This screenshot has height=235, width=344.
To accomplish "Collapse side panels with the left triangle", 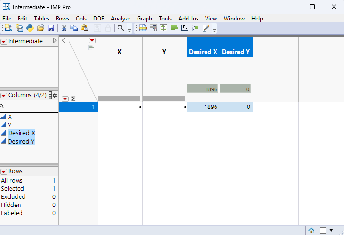I will [x=64, y=40].
